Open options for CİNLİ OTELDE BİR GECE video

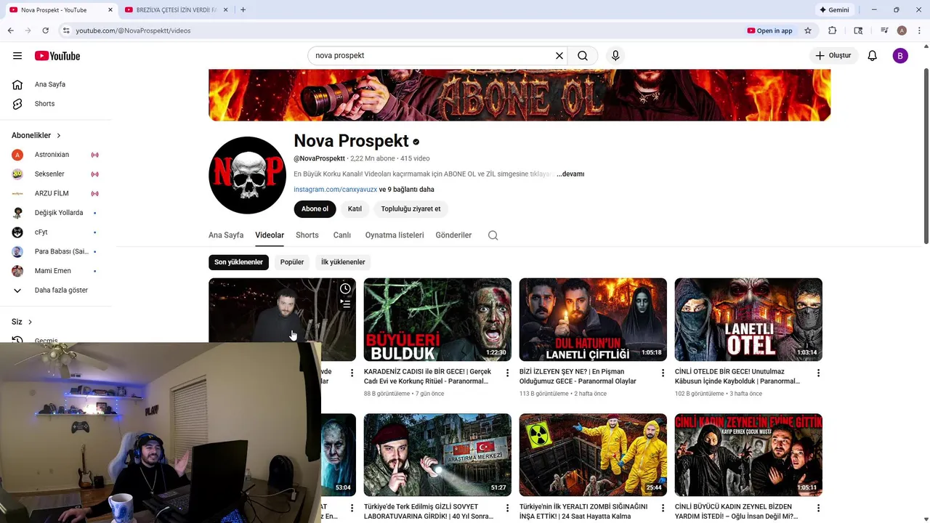[x=818, y=373]
